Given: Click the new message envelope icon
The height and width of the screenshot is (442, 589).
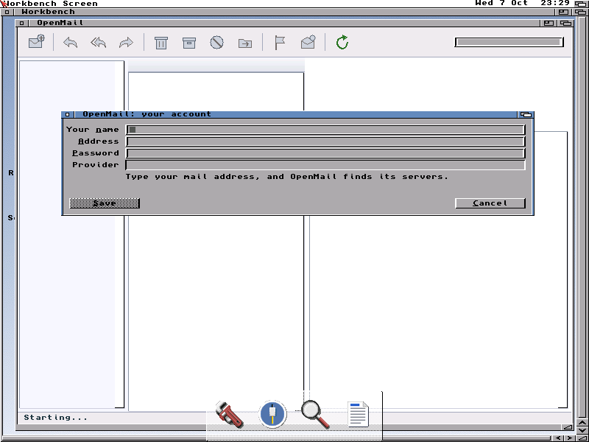Looking at the screenshot, I should pos(37,42).
